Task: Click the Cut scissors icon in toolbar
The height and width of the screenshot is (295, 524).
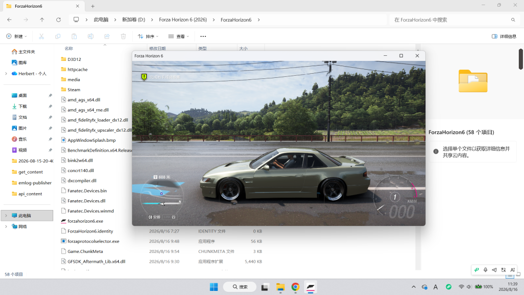Action: (x=41, y=36)
